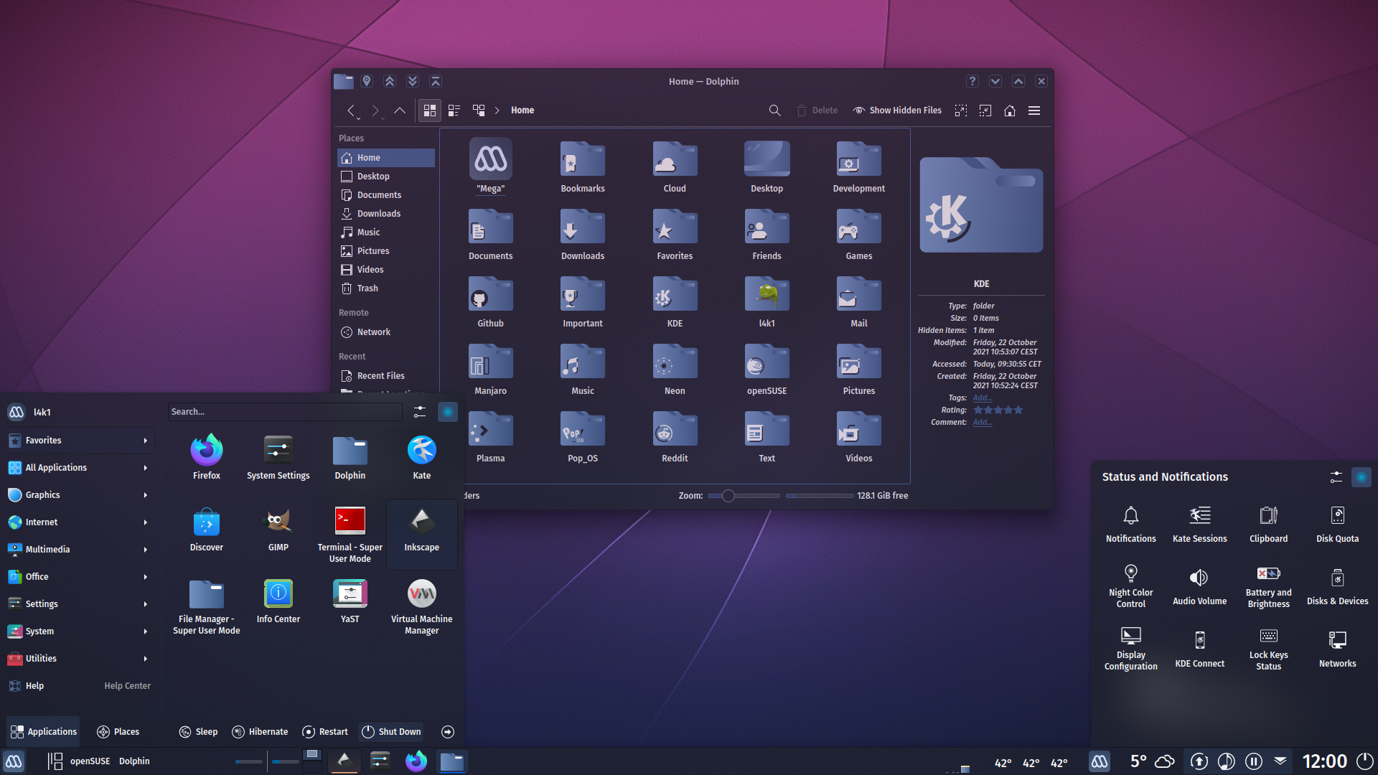The height and width of the screenshot is (775, 1378).
Task: Click the Sleep button
Action: coord(198,732)
